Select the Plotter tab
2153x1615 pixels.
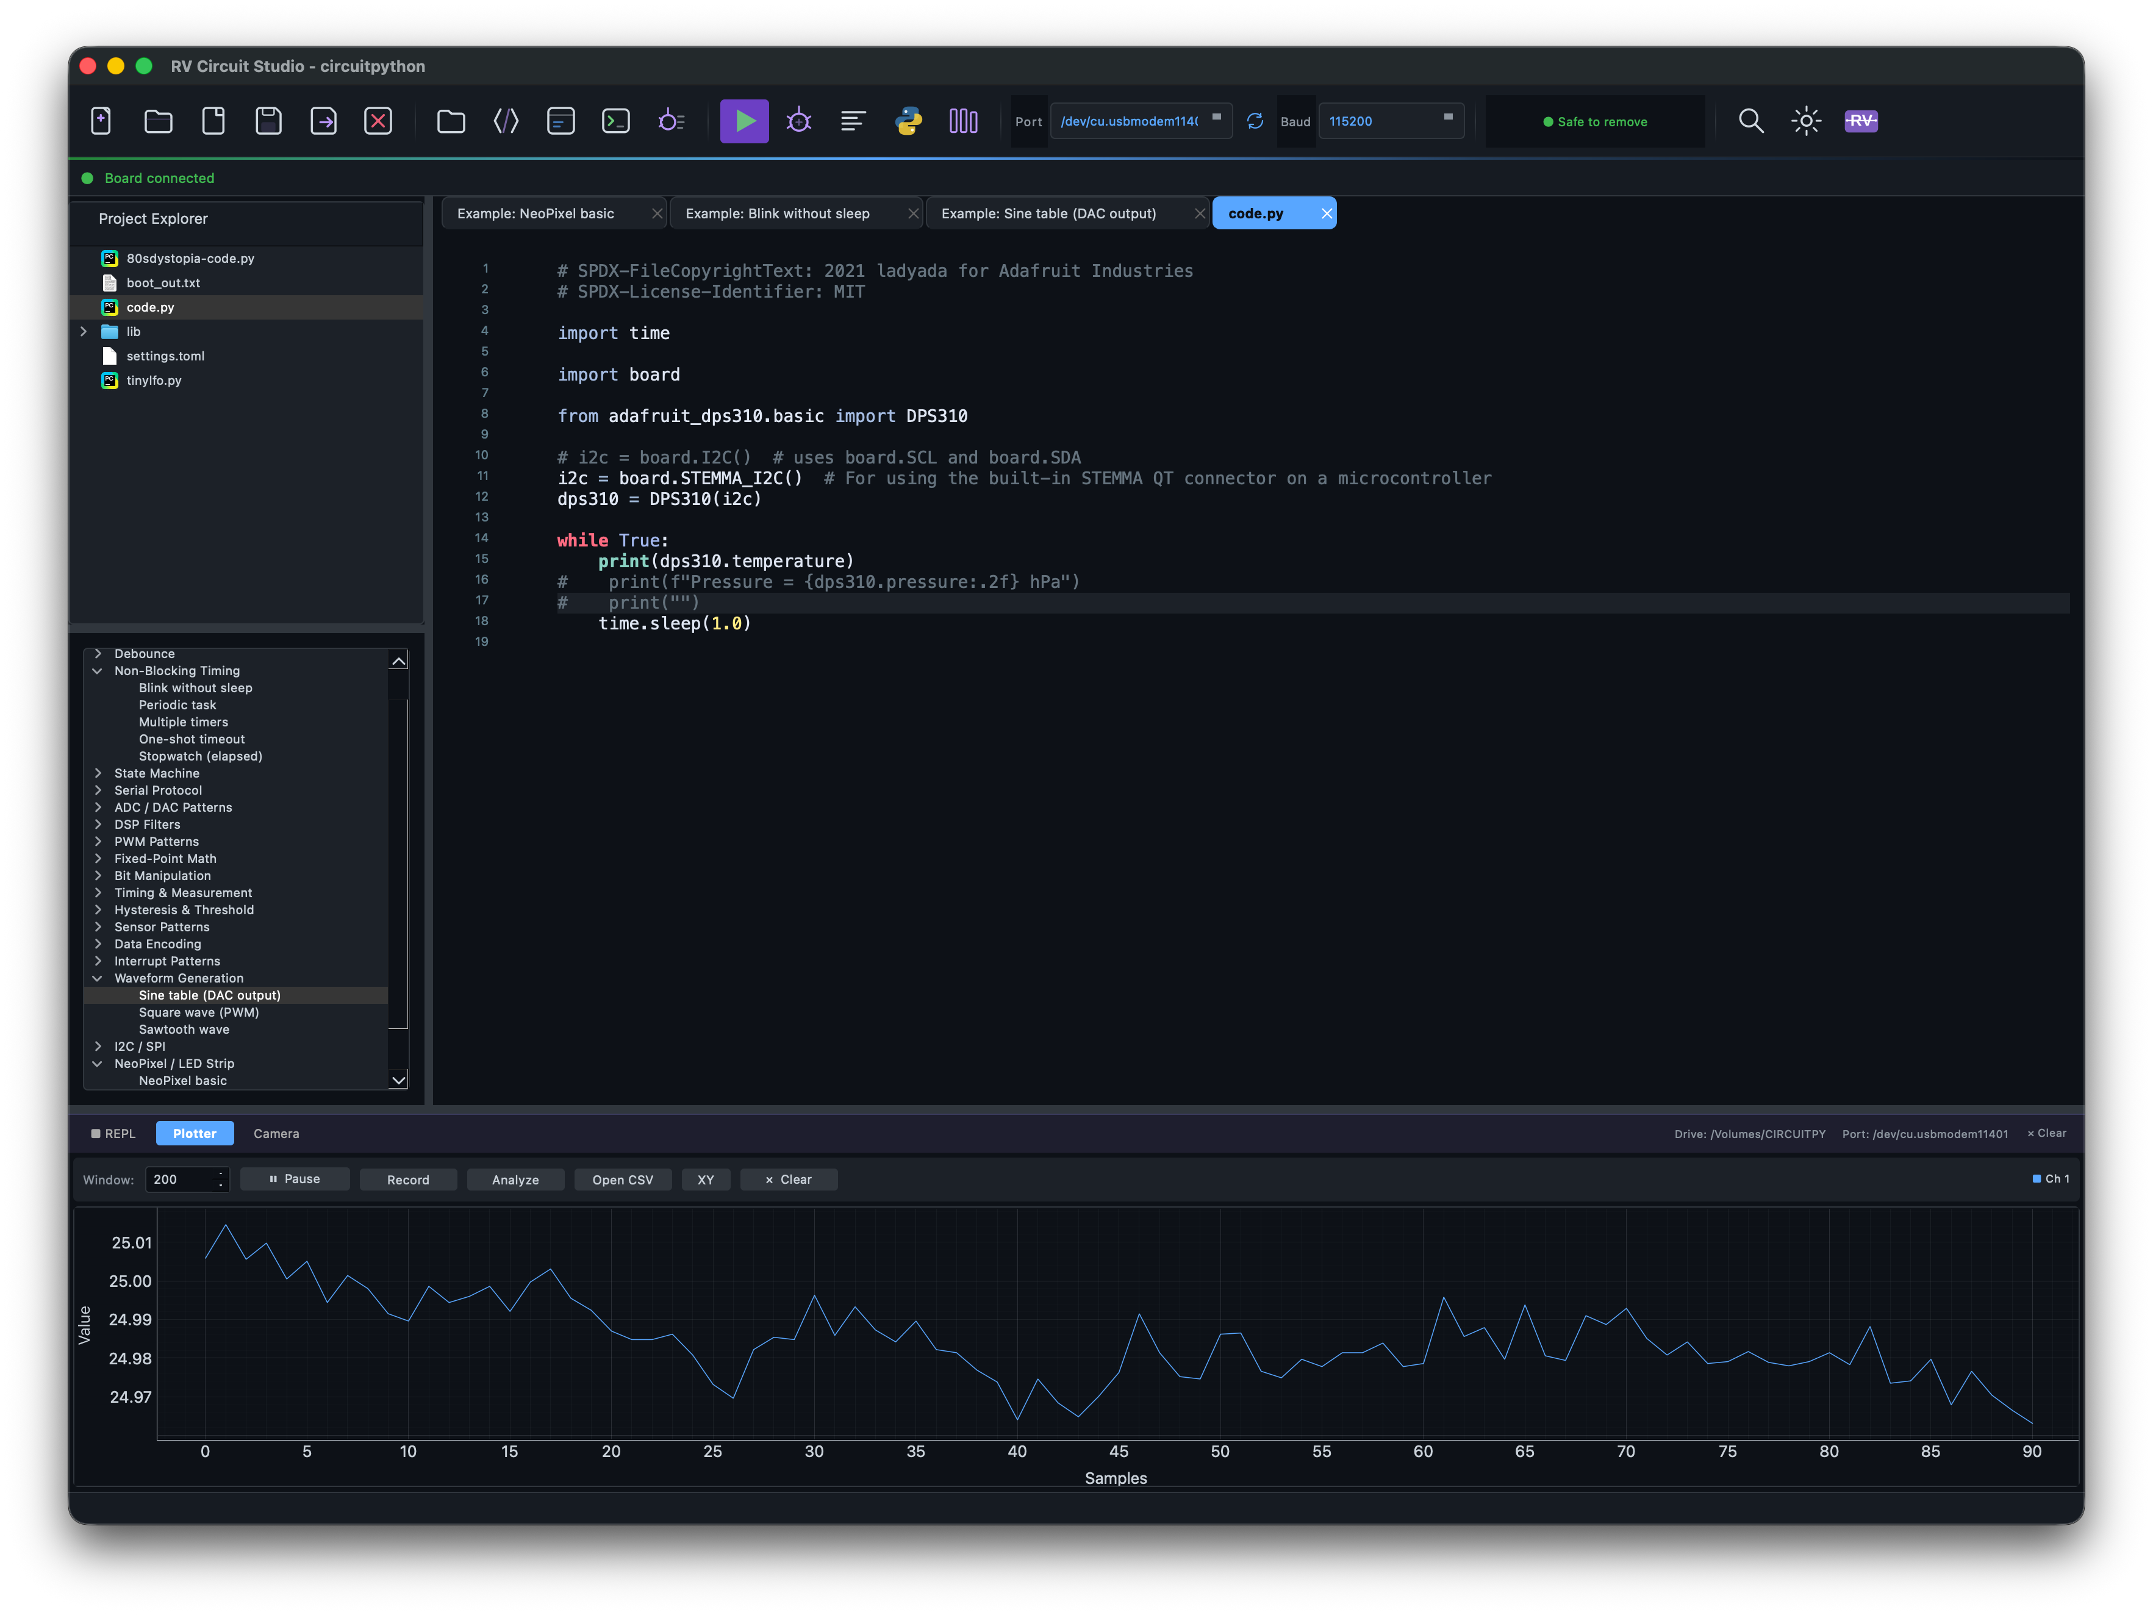coord(195,1134)
